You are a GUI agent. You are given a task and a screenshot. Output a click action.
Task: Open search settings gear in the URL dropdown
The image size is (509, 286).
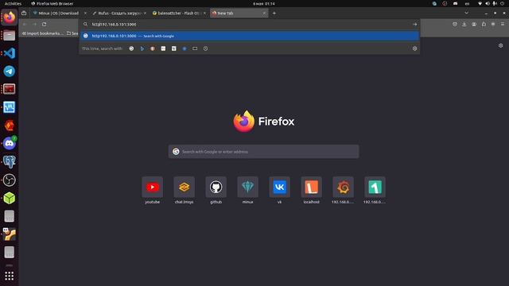pyautogui.click(x=414, y=48)
